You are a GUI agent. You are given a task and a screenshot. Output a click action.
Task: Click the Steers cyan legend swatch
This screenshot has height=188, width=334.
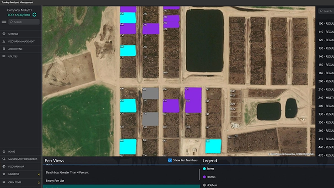(x=204, y=169)
